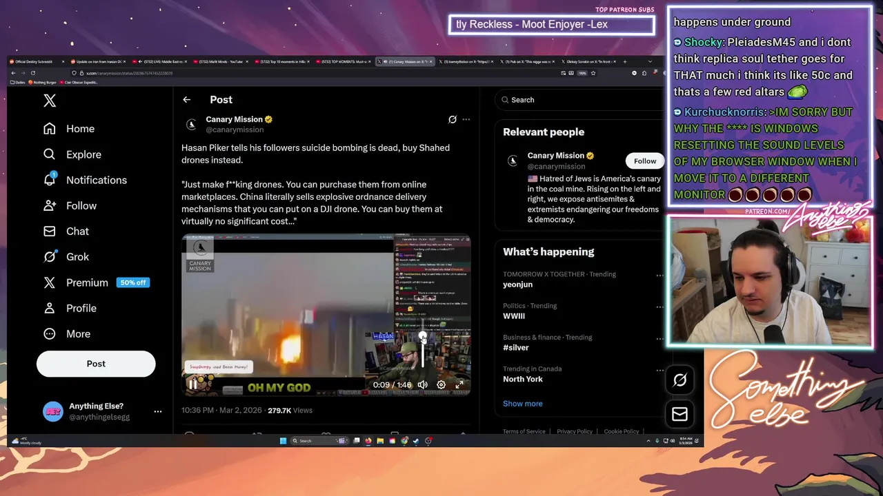883x496 pixels.
Task: Switch to Update on Iran browser tab
Action: [x=97, y=62]
